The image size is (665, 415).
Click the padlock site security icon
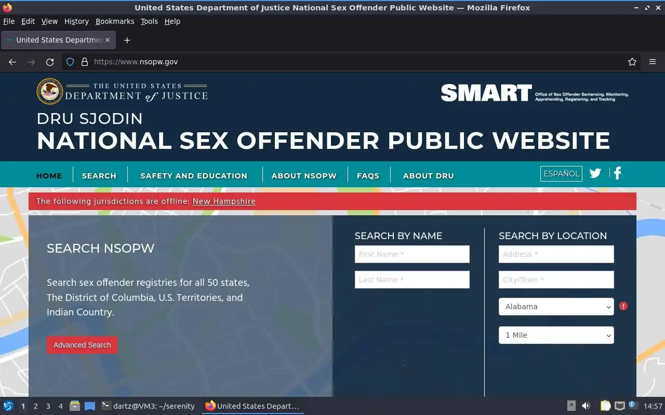(85, 62)
